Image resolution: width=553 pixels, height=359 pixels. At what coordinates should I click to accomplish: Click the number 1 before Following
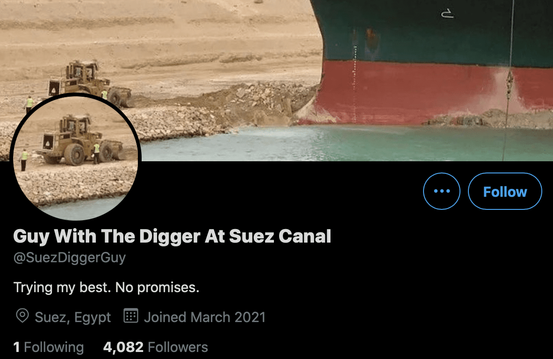click(16, 347)
